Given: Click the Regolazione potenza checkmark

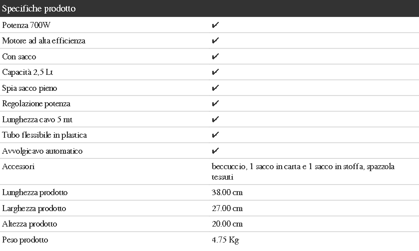Looking at the screenshot, I should click(x=215, y=103).
